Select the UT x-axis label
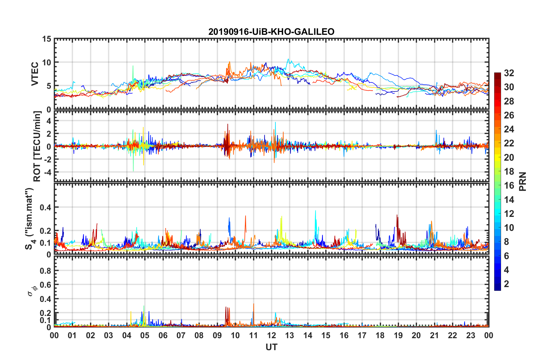 271,347
